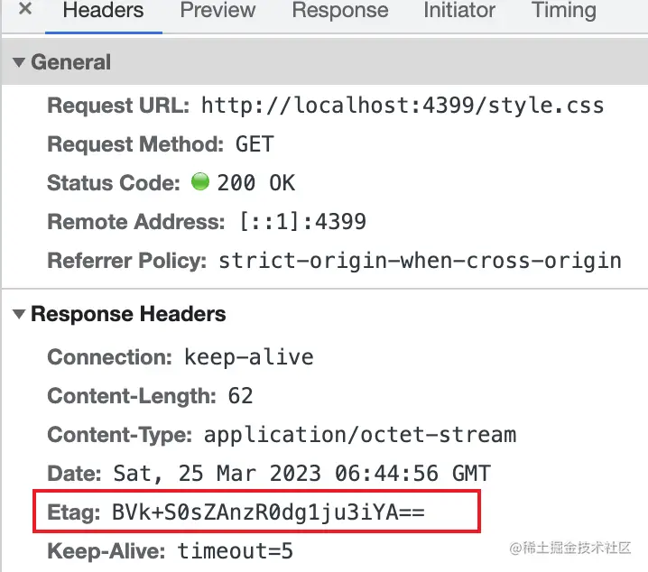Click the Content-Type application/octet-stream value
Viewport: 648px width, 572px height.
point(360,435)
